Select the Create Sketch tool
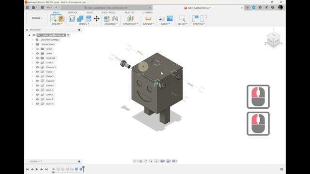 click(53, 18)
